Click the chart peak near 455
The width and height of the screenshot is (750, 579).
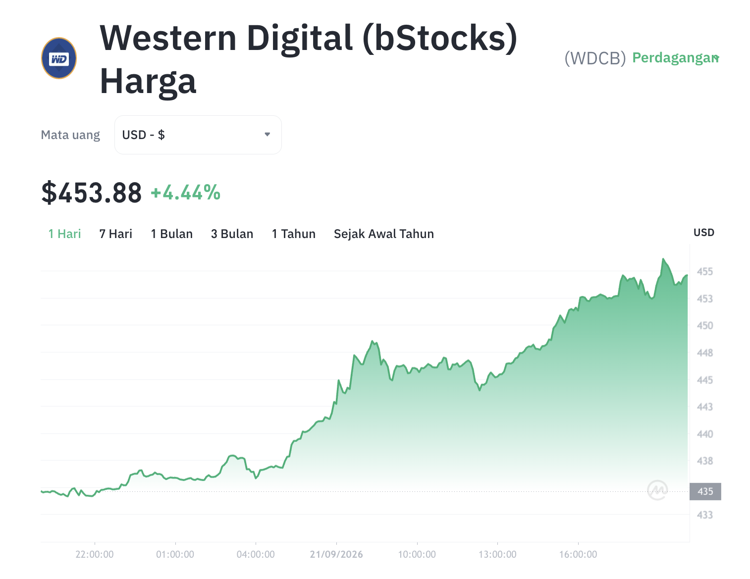pos(663,259)
